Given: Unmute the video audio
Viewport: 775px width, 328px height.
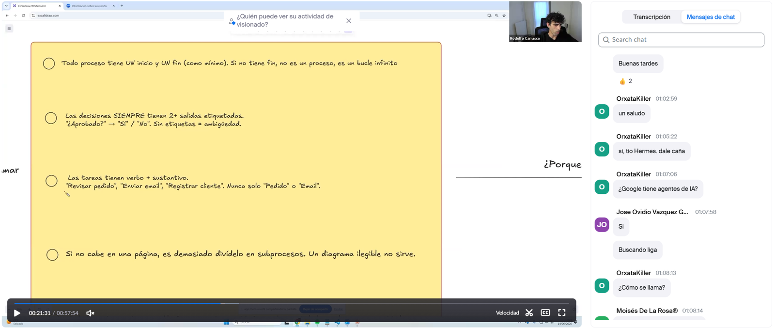Looking at the screenshot, I should coord(90,313).
